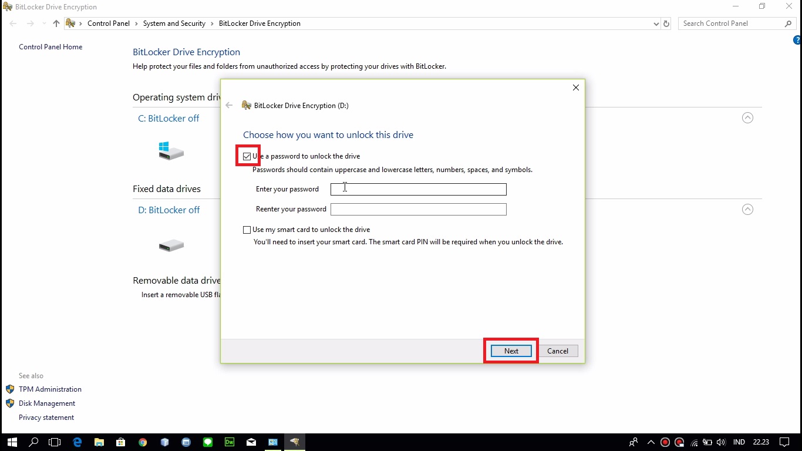Screen dimensions: 802x451
Task: Click the 'Help protect your files and folders' description
Action: tap(289, 66)
